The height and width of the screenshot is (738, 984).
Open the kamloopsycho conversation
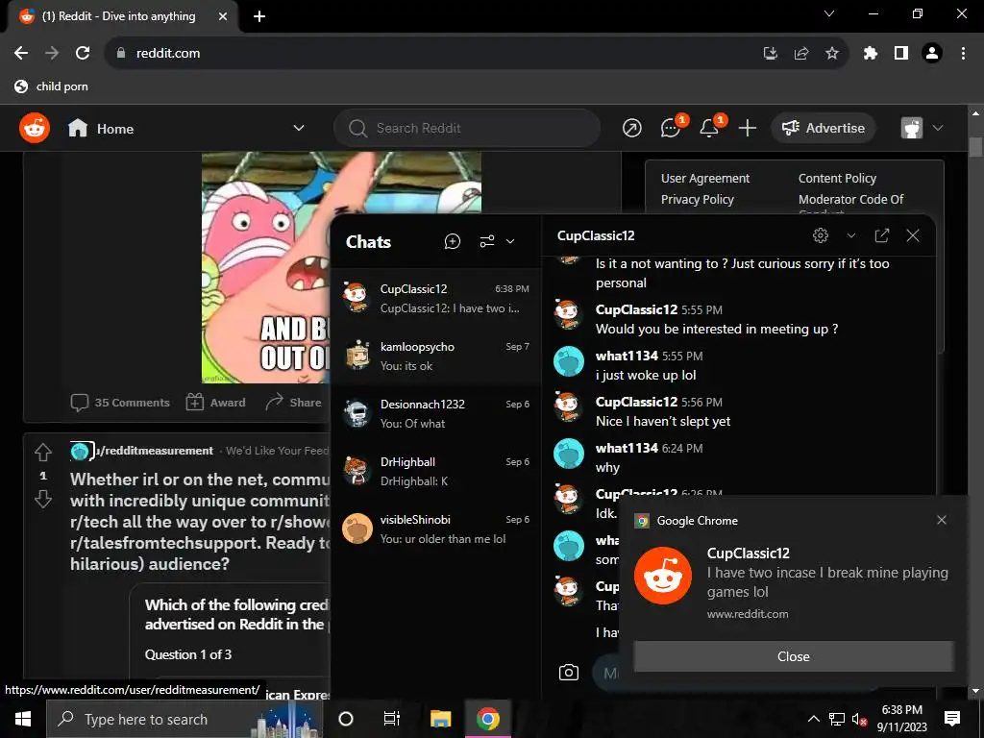(x=435, y=356)
